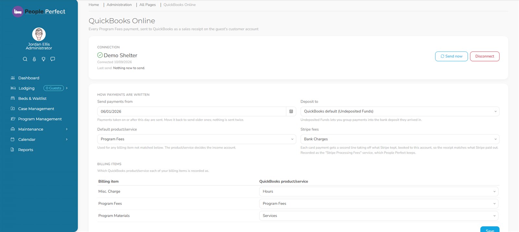The image size is (519, 232).
Task: Open date picker calendar icon for Send payments from
Action: [291, 111]
